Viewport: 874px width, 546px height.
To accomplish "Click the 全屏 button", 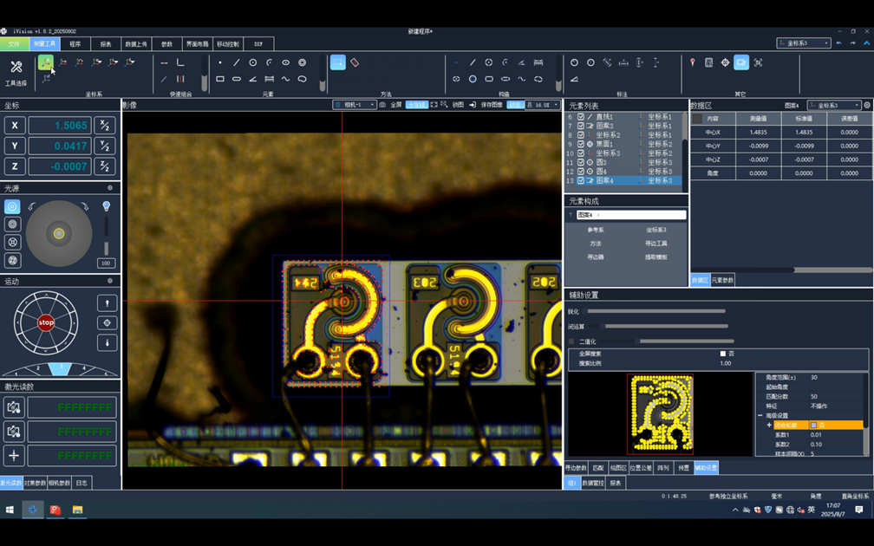I will point(395,105).
